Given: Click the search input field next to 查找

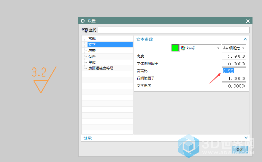Looking at the screenshot, I should tap(174, 30).
